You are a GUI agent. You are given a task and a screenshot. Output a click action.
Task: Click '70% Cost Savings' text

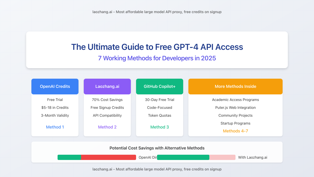[107, 100]
